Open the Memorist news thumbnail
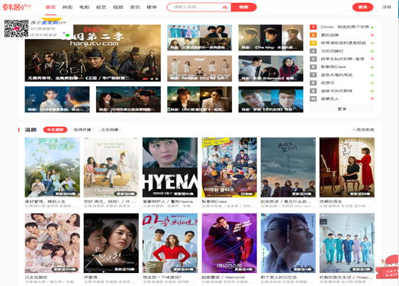The image size is (399, 286). pyautogui.click(x=271, y=69)
